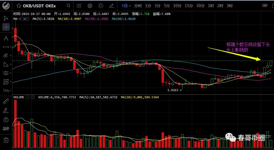Select the horizontal line segment tool
274x150 pixels.
(x=6, y=47)
